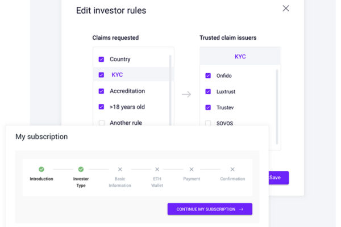Uncheck the Accreditation checkbox
Screen dimensions: 341x227
pos(101,91)
